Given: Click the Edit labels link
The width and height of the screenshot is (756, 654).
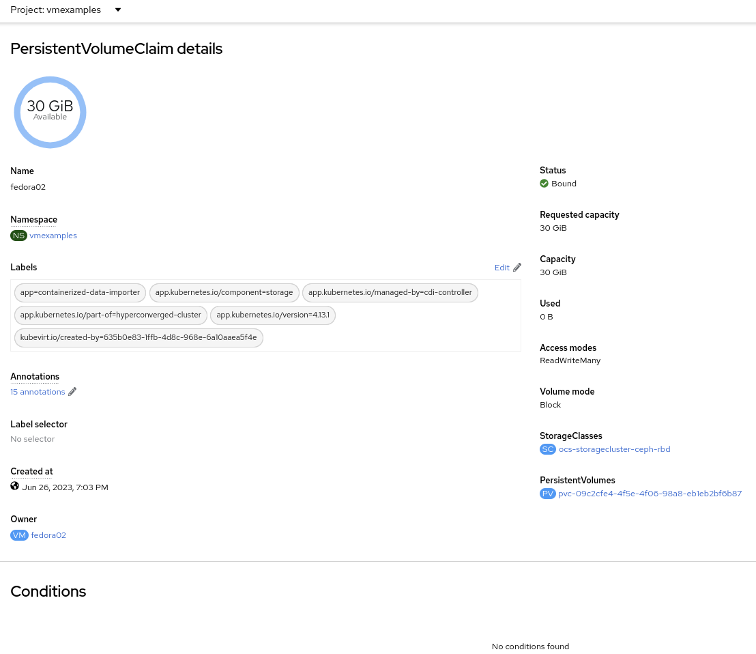Looking at the screenshot, I should 501,268.
